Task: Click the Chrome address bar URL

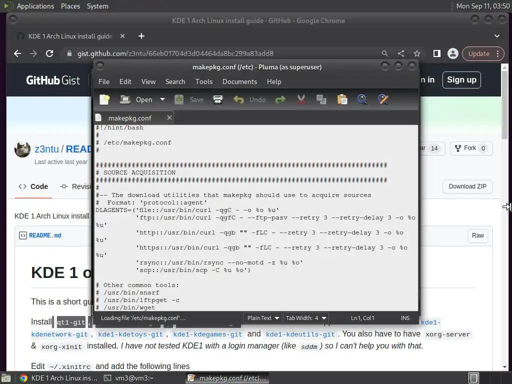Action: click(175, 53)
